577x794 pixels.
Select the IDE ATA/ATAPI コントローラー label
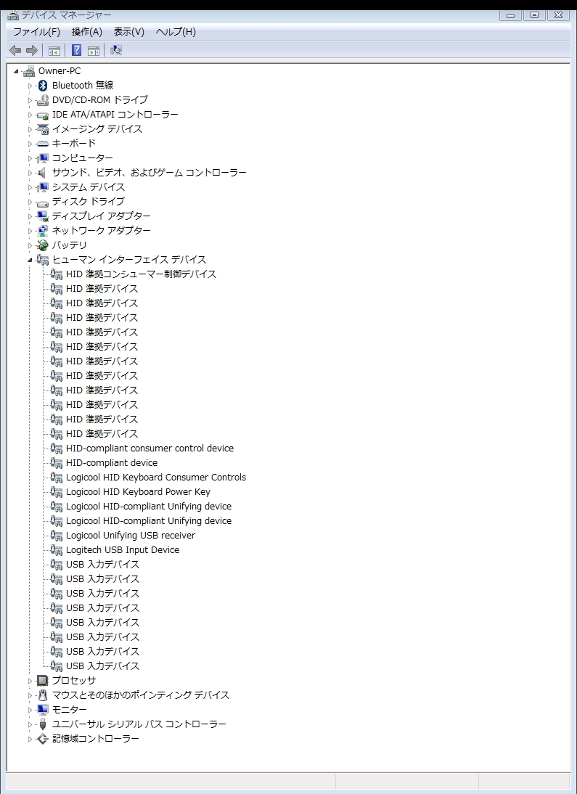pyautogui.click(x=115, y=115)
